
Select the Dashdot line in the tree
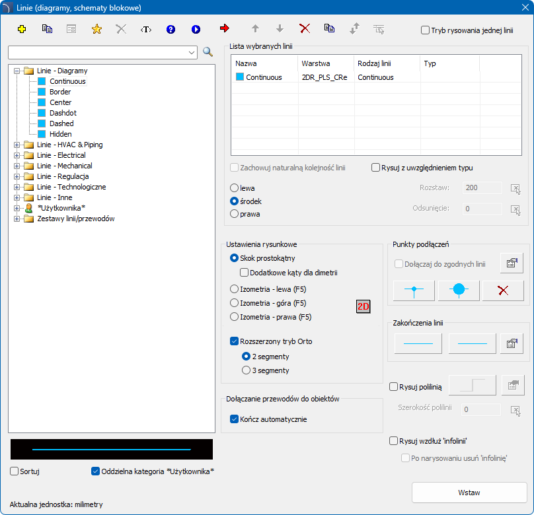point(63,113)
